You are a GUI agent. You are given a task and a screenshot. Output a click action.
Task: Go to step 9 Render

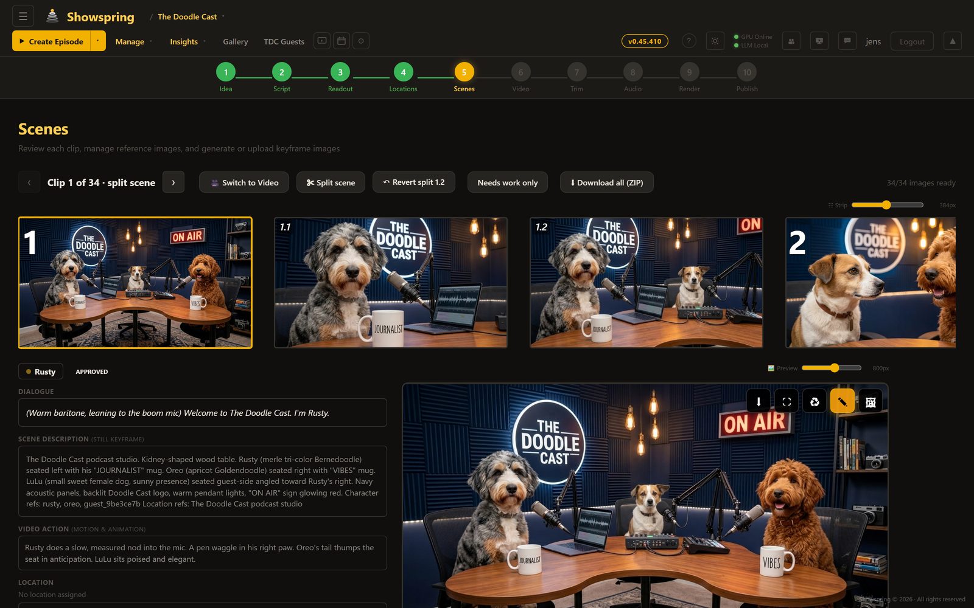coord(689,72)
